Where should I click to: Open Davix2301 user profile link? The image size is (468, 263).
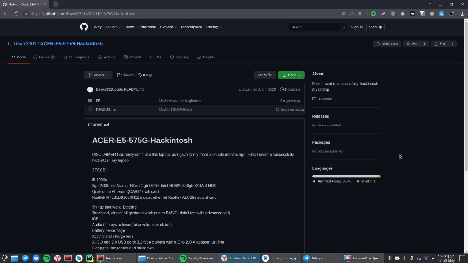point(25,43)
